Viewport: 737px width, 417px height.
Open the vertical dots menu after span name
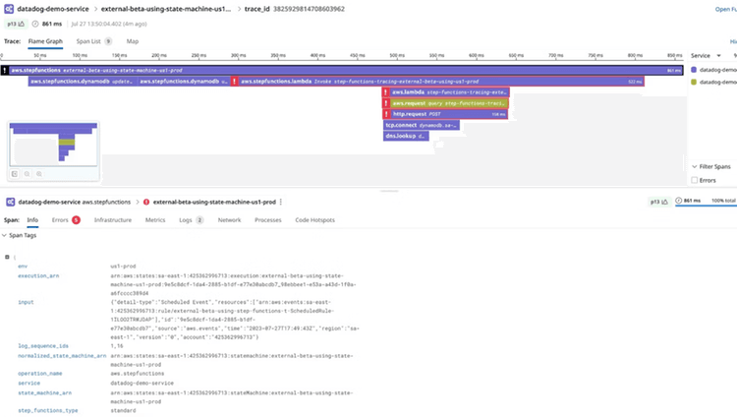[281, 202]
